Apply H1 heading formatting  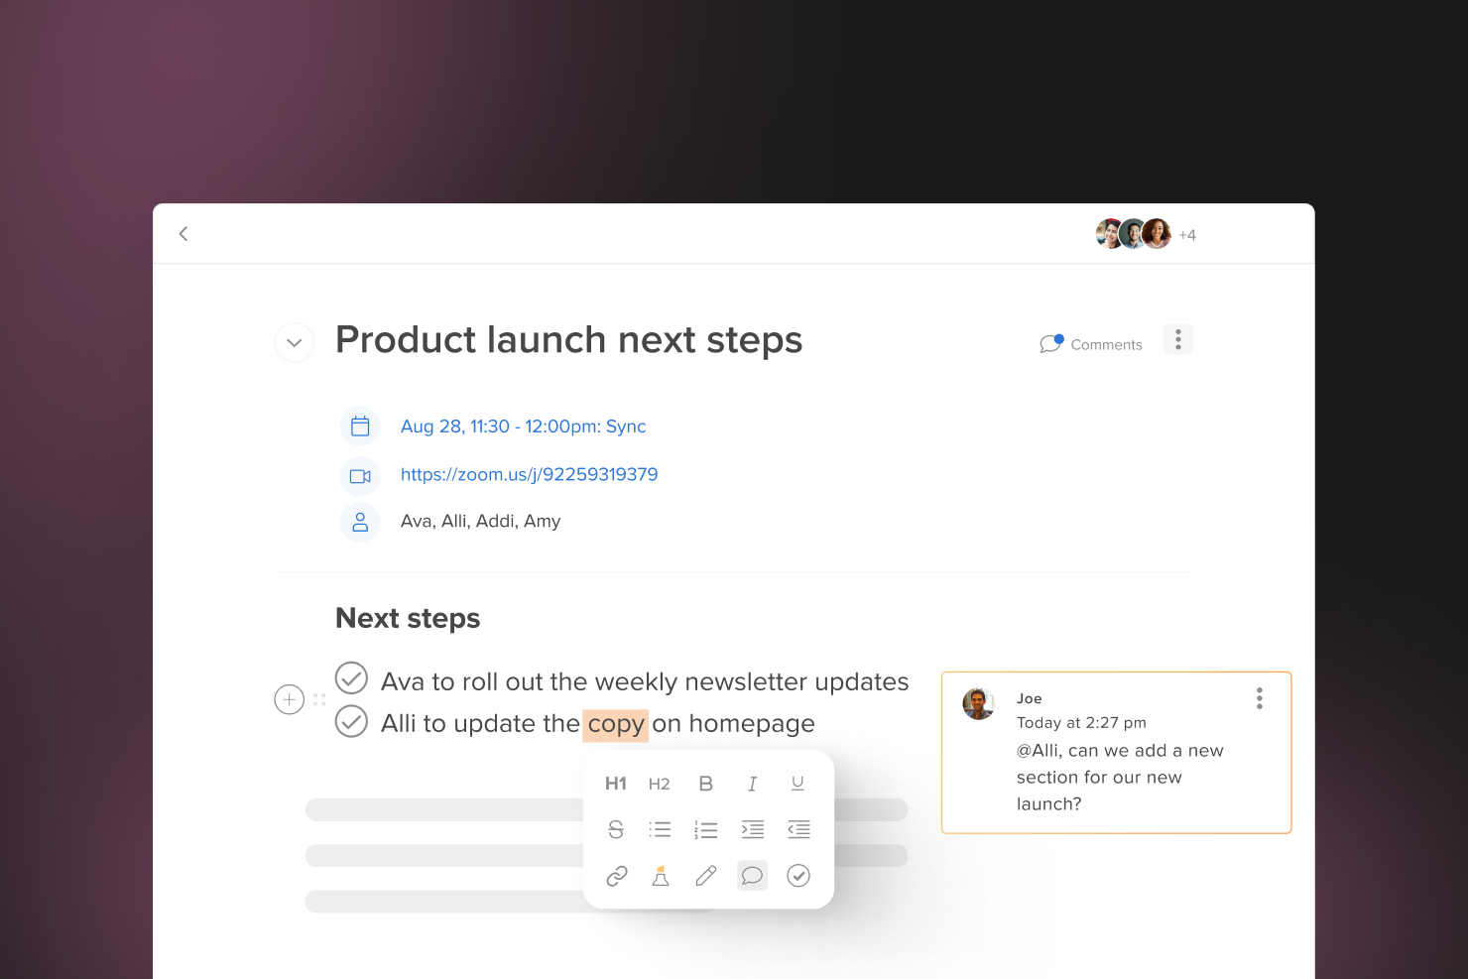pyautogui.click(x=616, y=784)
